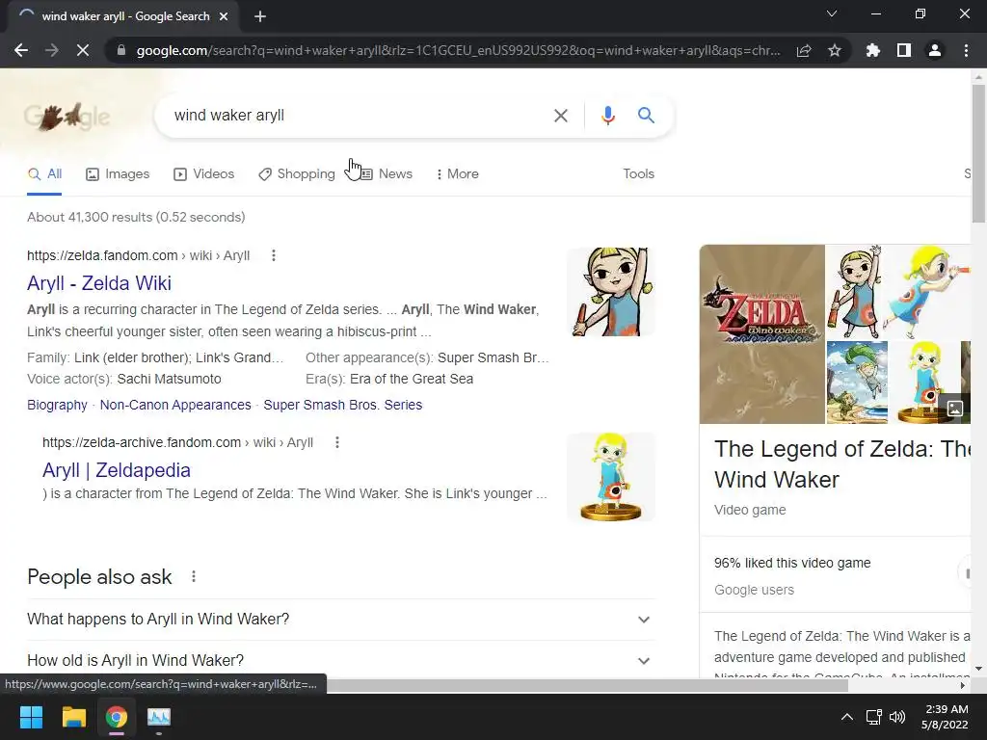
Task: Open People also ask options menu
Action: pos(194,576)
